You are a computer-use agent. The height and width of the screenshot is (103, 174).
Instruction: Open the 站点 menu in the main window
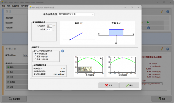(x=8, y=6)
